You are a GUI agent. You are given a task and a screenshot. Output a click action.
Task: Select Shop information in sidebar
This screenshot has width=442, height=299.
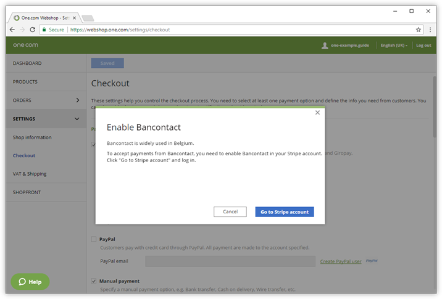[x=32, y=137]
